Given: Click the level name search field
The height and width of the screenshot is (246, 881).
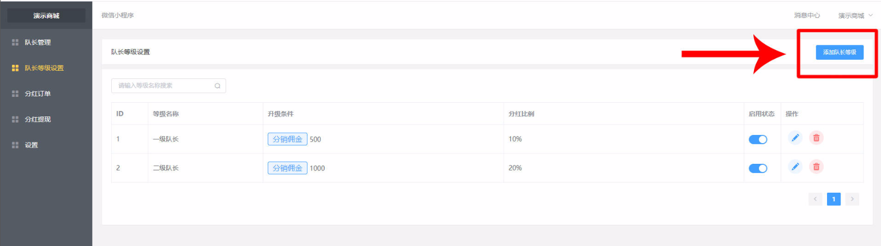Looking at the screenshot, I should 164,86.
